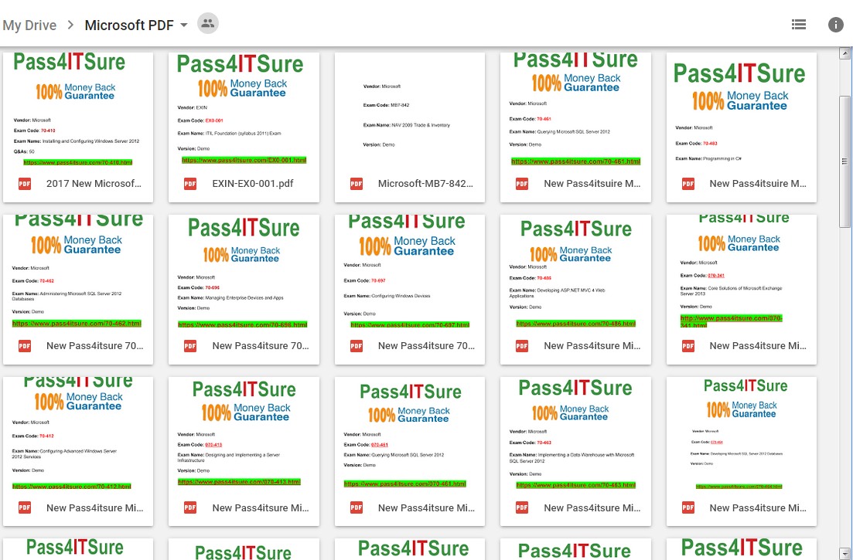This screenshot has width=853, height=560.
Task: Open the view details info panel
Action: point(835,25)
